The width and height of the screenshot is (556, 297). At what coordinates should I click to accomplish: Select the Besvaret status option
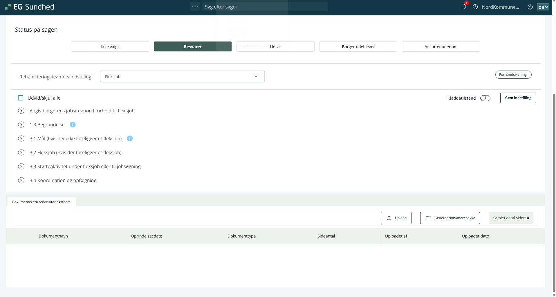(x=192, y=47)
